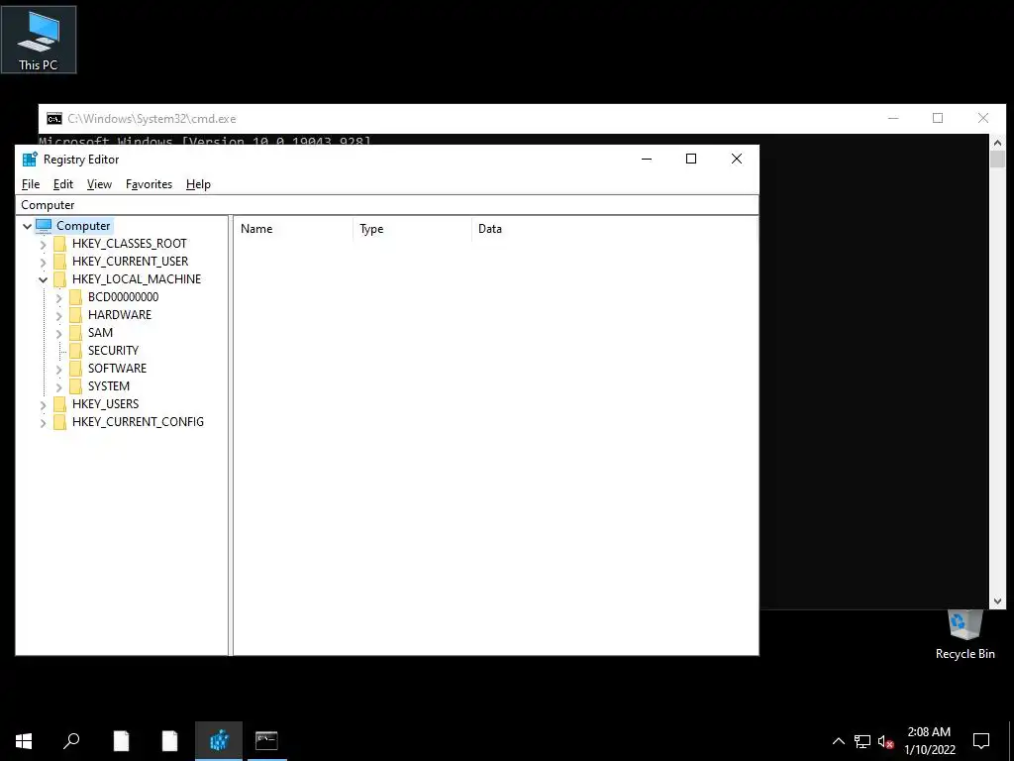Click the SAM folder icon
1014x761 pixels.
coord(75,333)
